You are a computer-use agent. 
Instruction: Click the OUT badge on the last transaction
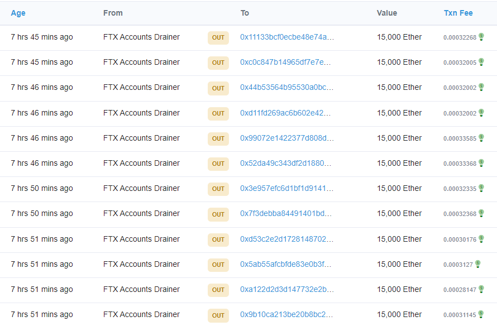218,315
